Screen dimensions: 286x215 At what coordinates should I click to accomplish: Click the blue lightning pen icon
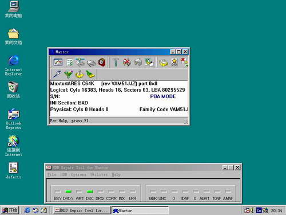click(x=57, y=74)
